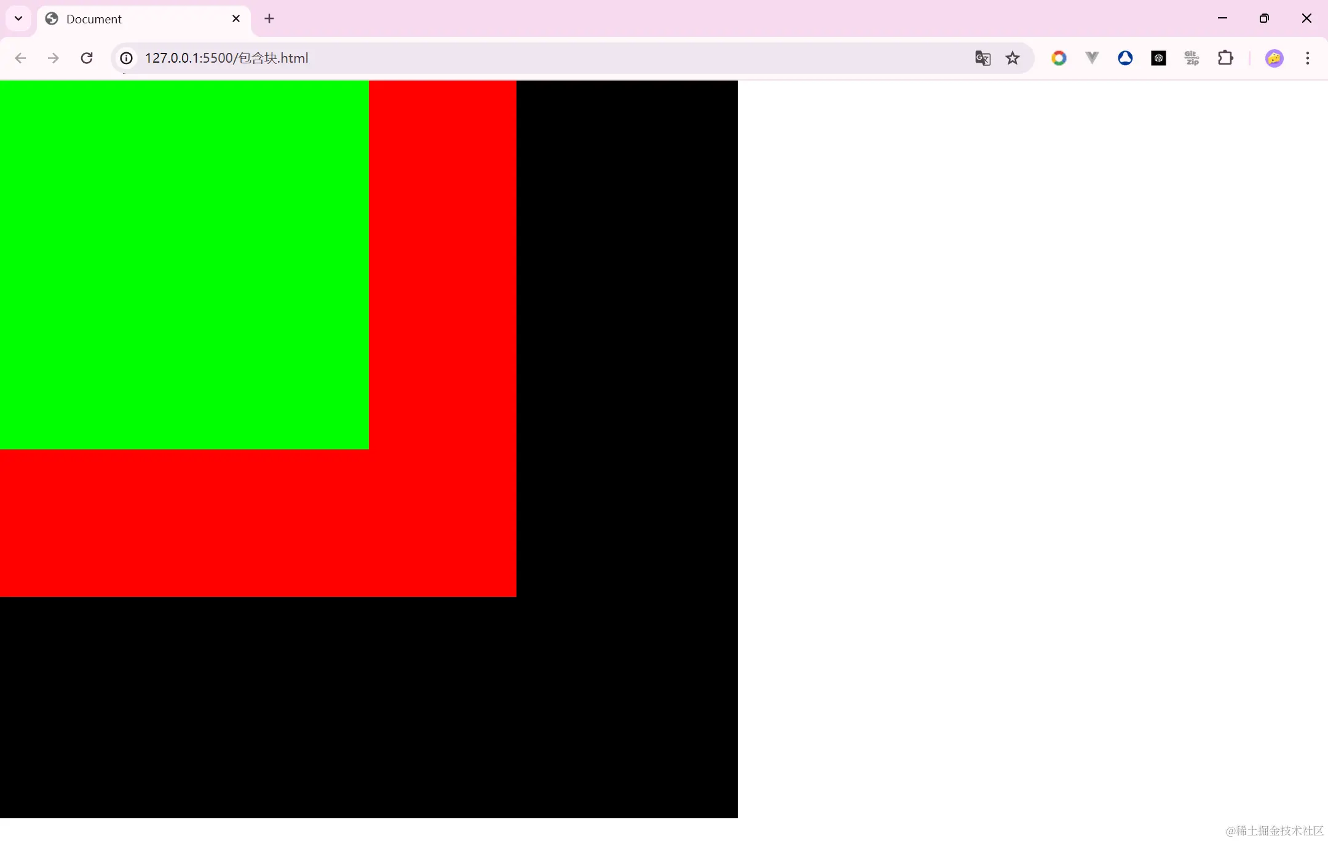Click the green square on the page
This screenshot has height=841, width=1328.
pyautogui.click(x=184, y=264)
